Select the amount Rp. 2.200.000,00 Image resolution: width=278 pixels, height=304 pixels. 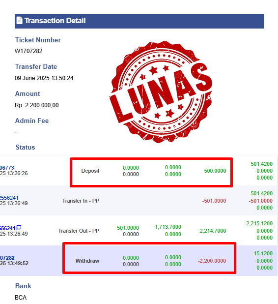(x=36, y=105)
